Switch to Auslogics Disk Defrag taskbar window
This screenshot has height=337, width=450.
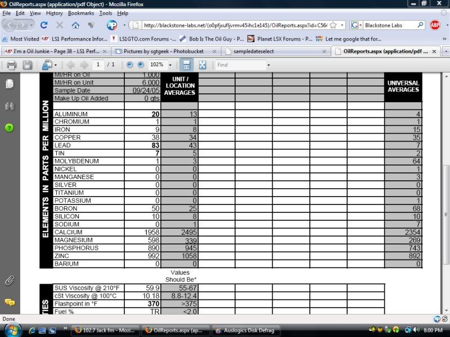tap(245, 330)
